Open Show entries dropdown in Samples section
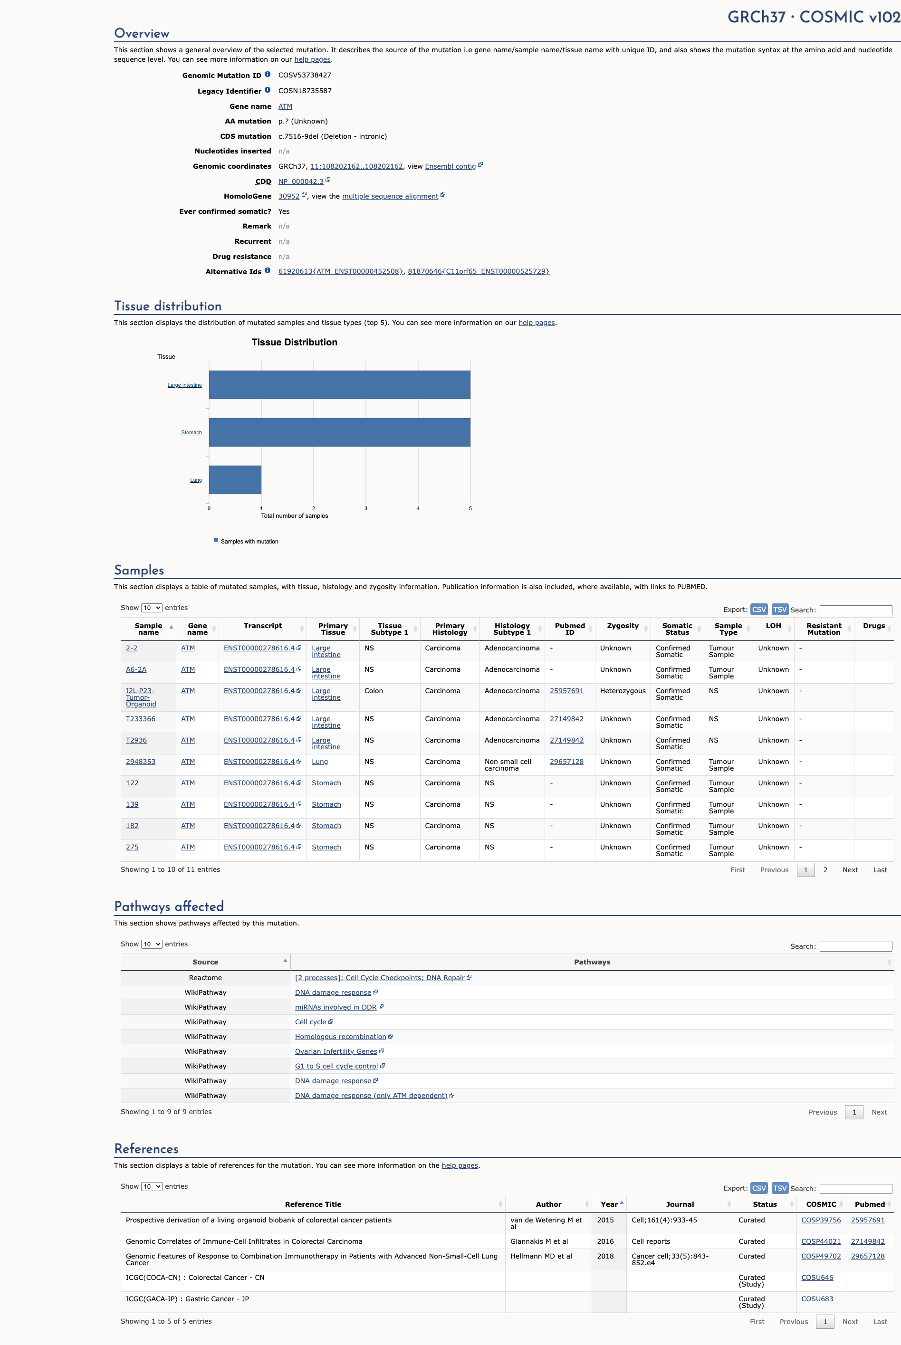Image resolution: width=901 pixels, height=1345 pixels. tap(152, 608)
